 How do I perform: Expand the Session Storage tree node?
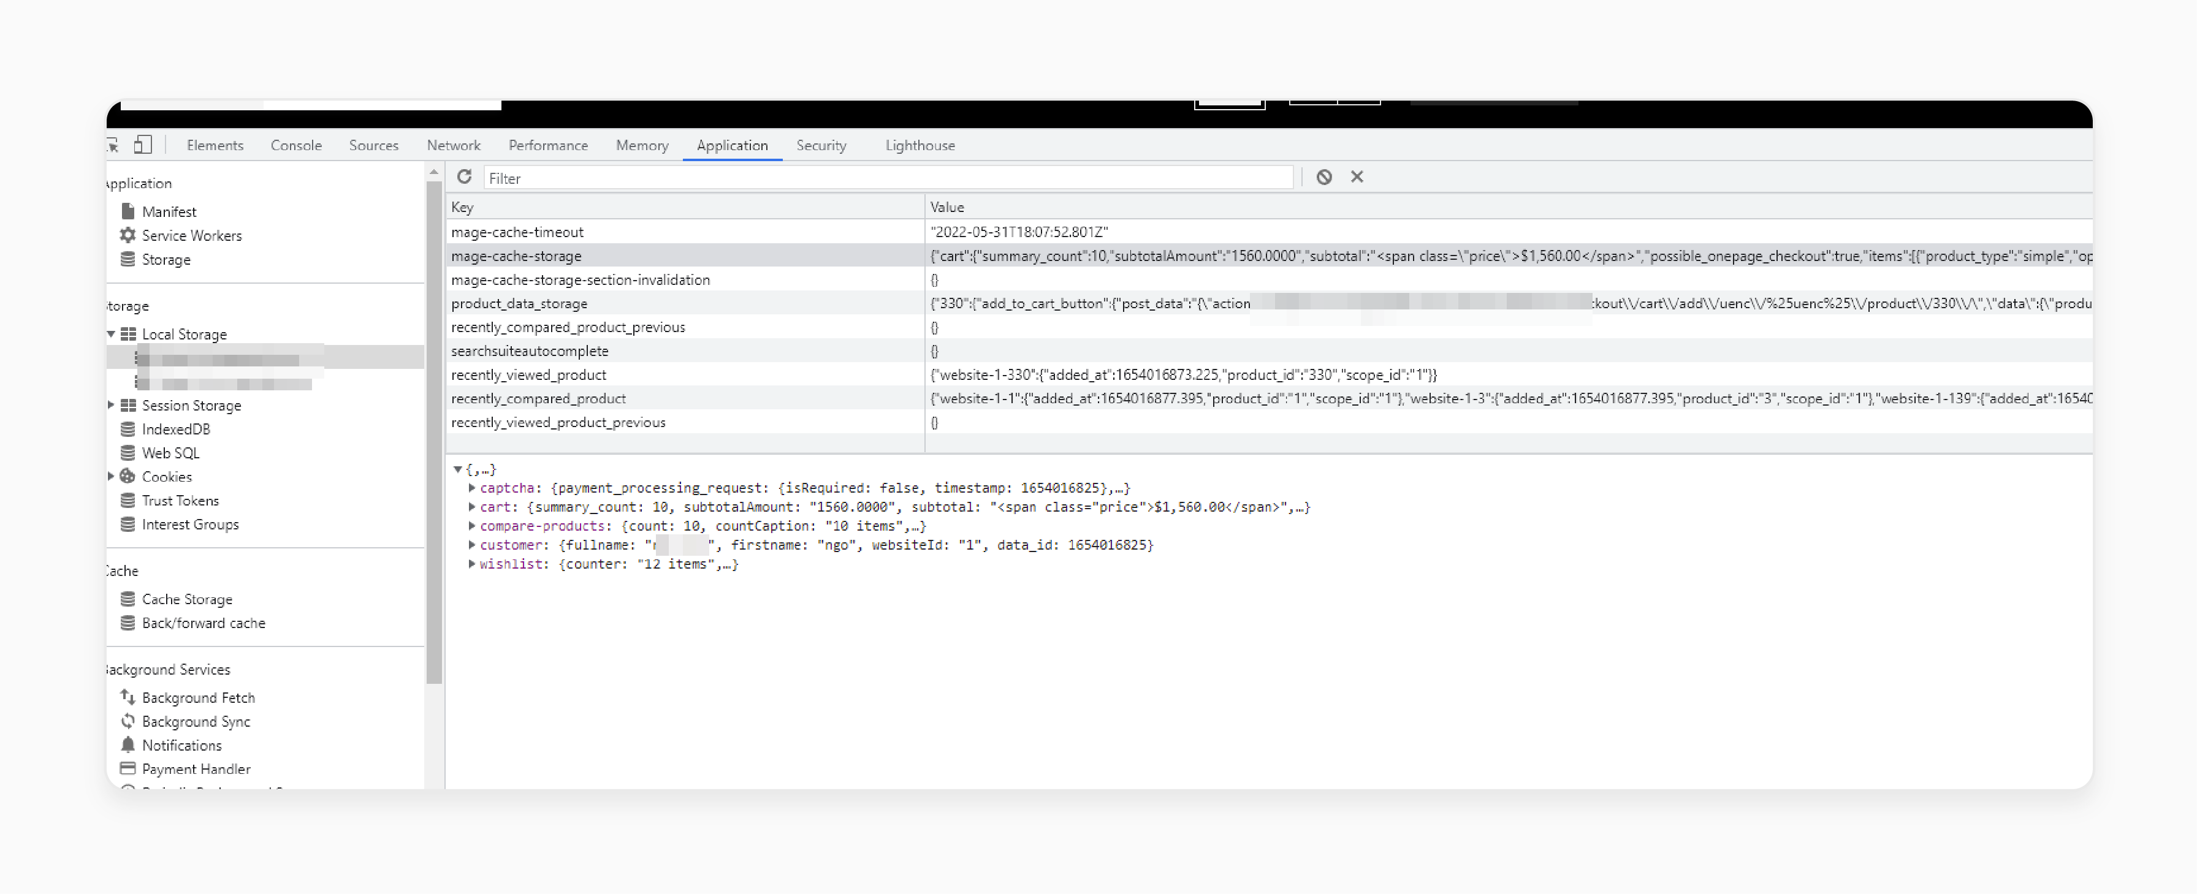[x=111, y=405]
